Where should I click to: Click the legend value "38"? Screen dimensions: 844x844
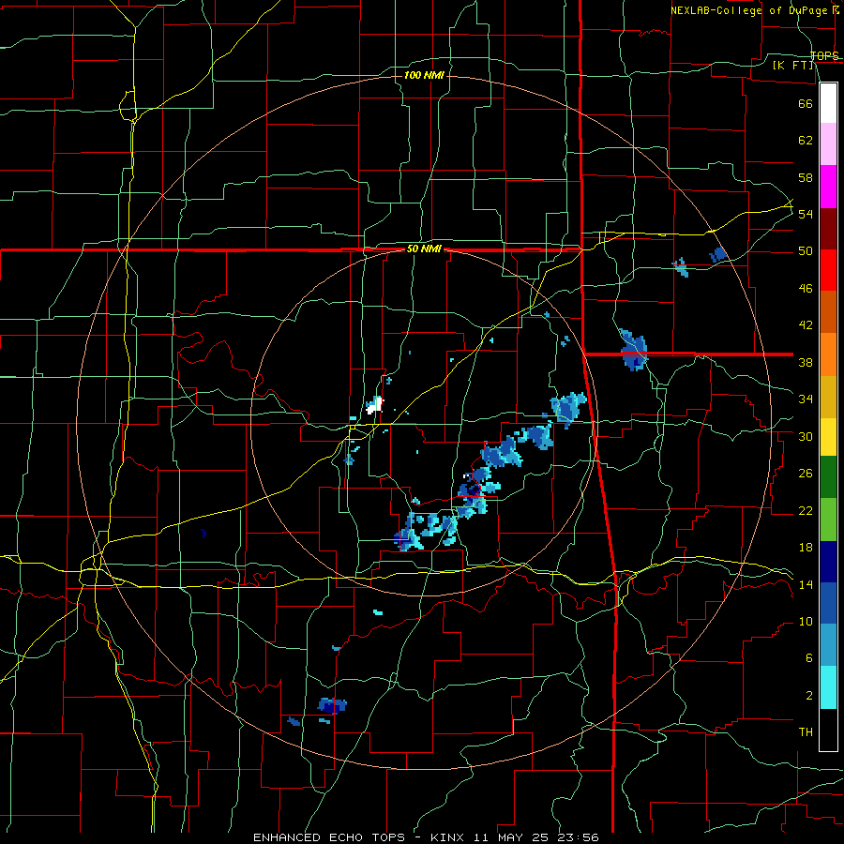[806, 362]
